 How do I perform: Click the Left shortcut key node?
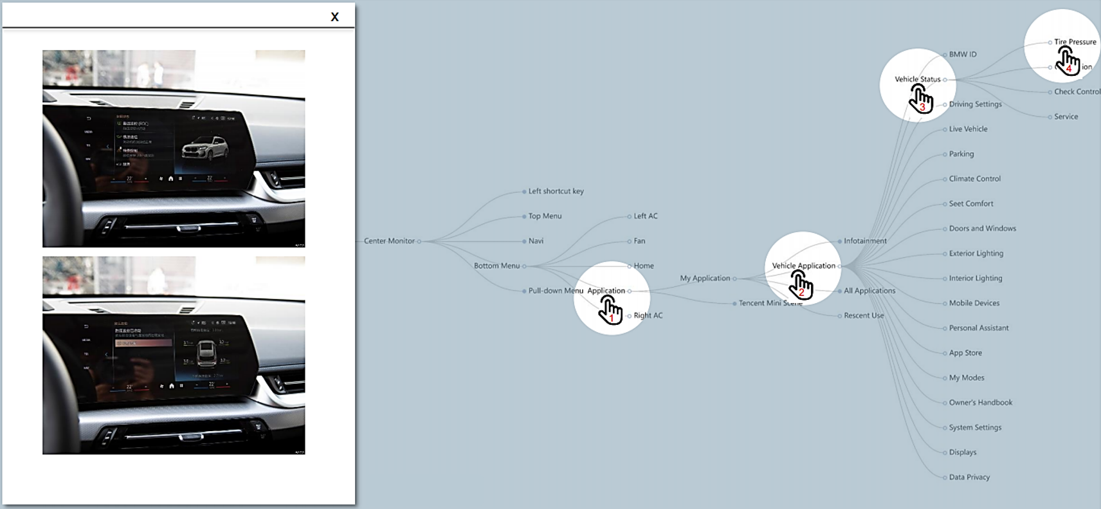click(x=556, y=191)
